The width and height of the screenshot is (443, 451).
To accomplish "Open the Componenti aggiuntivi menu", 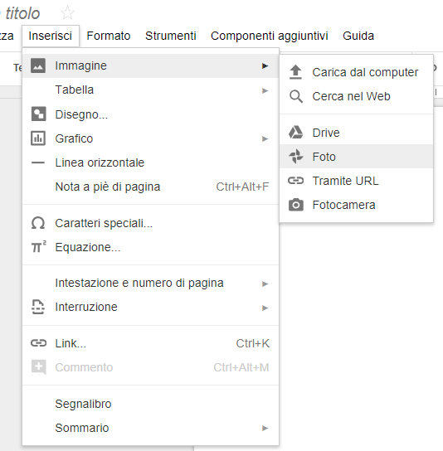I will tap(269, 36).
